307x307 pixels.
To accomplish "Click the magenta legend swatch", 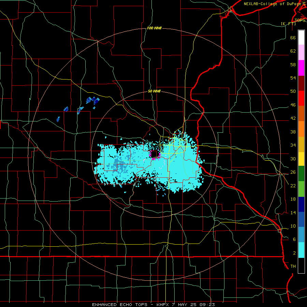I will coord(301,68).
